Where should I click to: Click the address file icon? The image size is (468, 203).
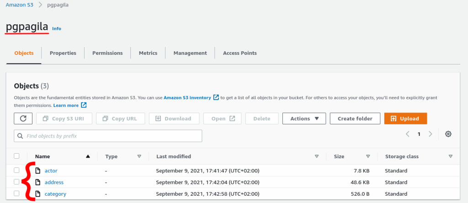click(x=38, y=182)
